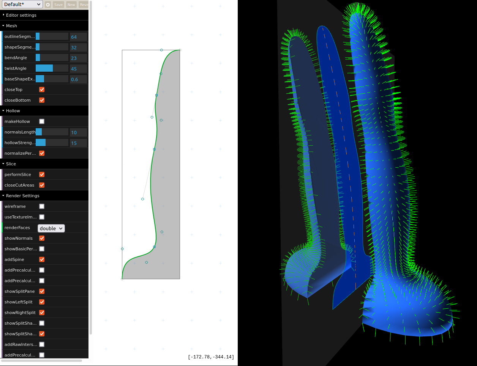Click the horizontal scrollbar under settings panel
477x366 pixels.
(x=41, y=361)
